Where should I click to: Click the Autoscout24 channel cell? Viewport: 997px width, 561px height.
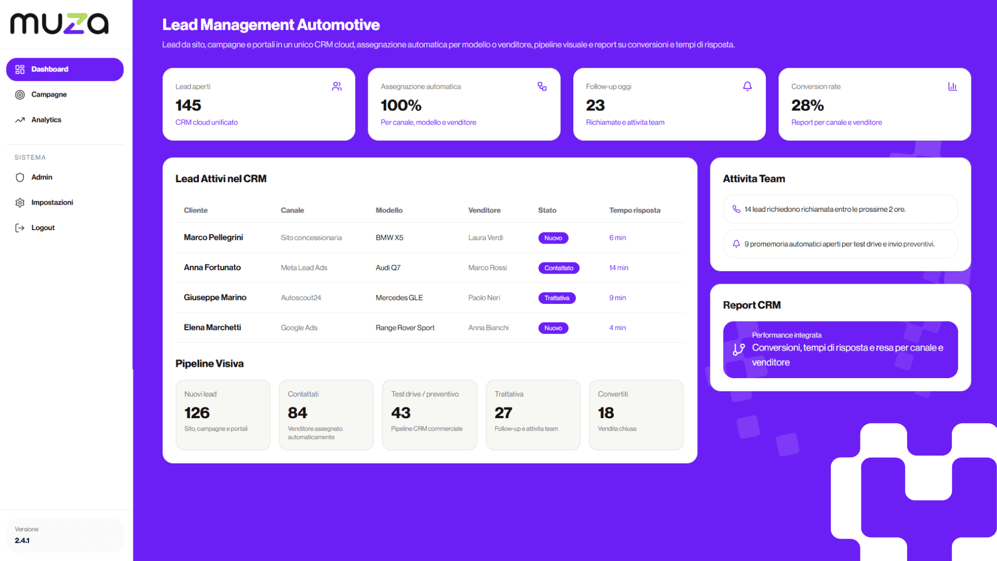click(x=301, y=298)
